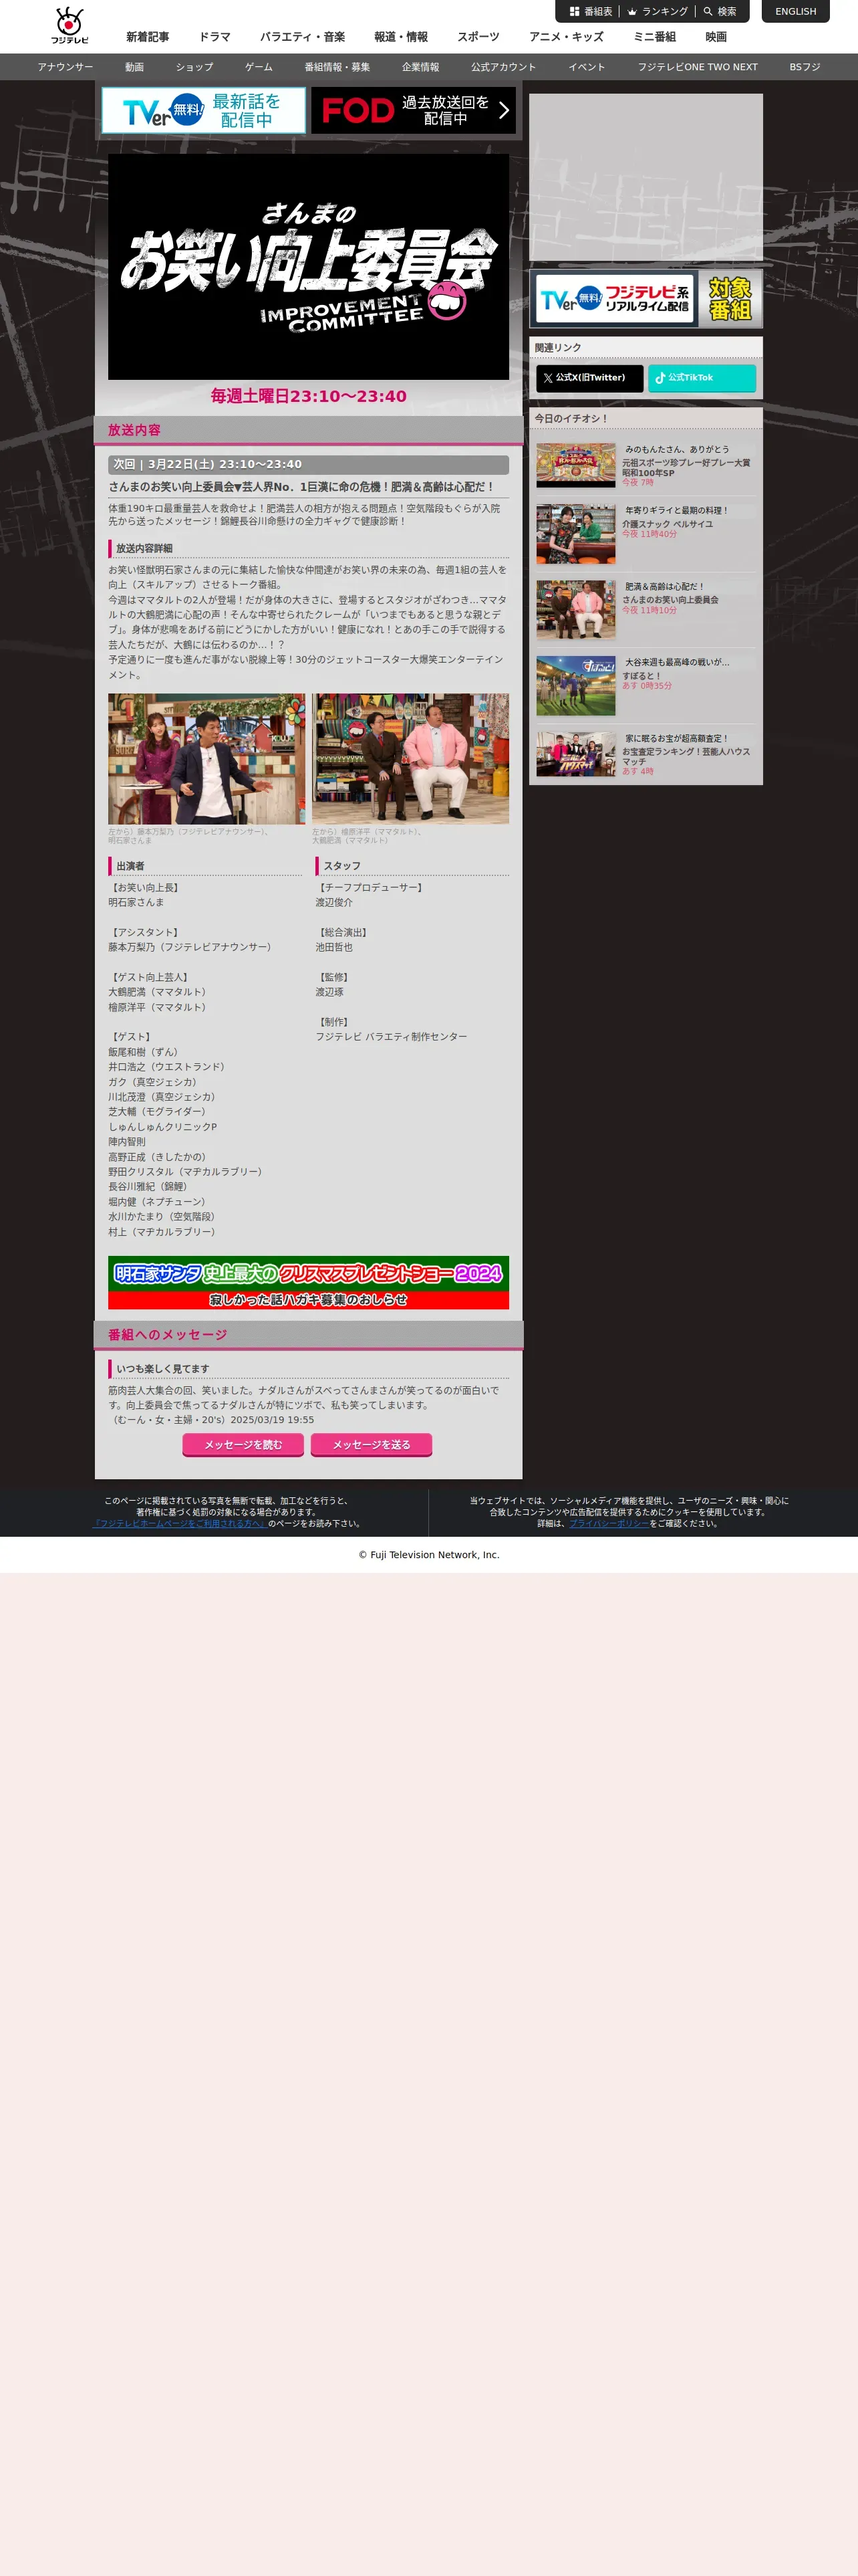
Task: Click the 放送内容 section heading
Action: coord(134,430)
